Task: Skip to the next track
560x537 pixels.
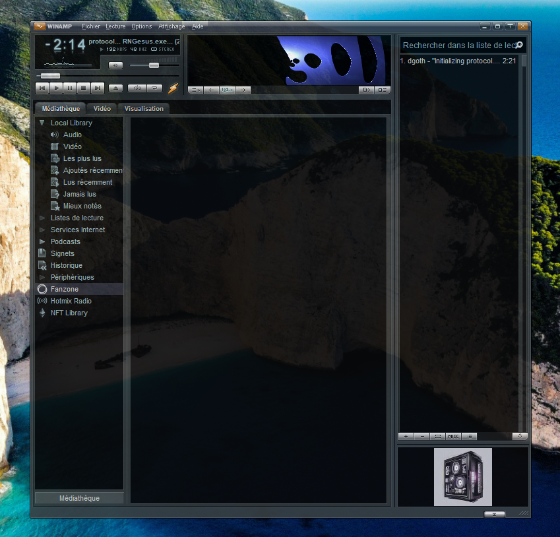Action: pos(98,88)
